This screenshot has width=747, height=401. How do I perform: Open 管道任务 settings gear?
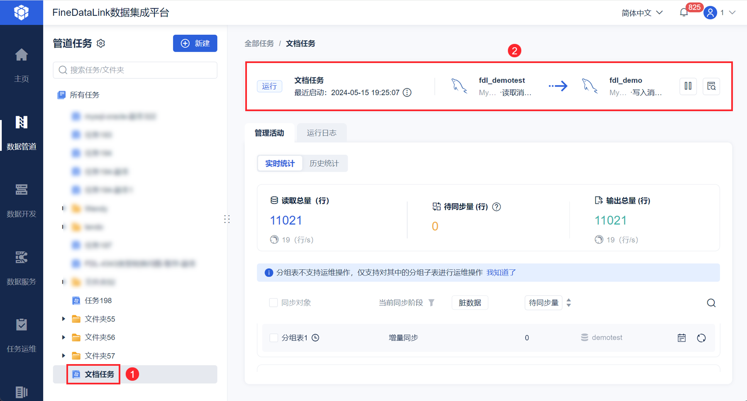[x=101, y=44]
